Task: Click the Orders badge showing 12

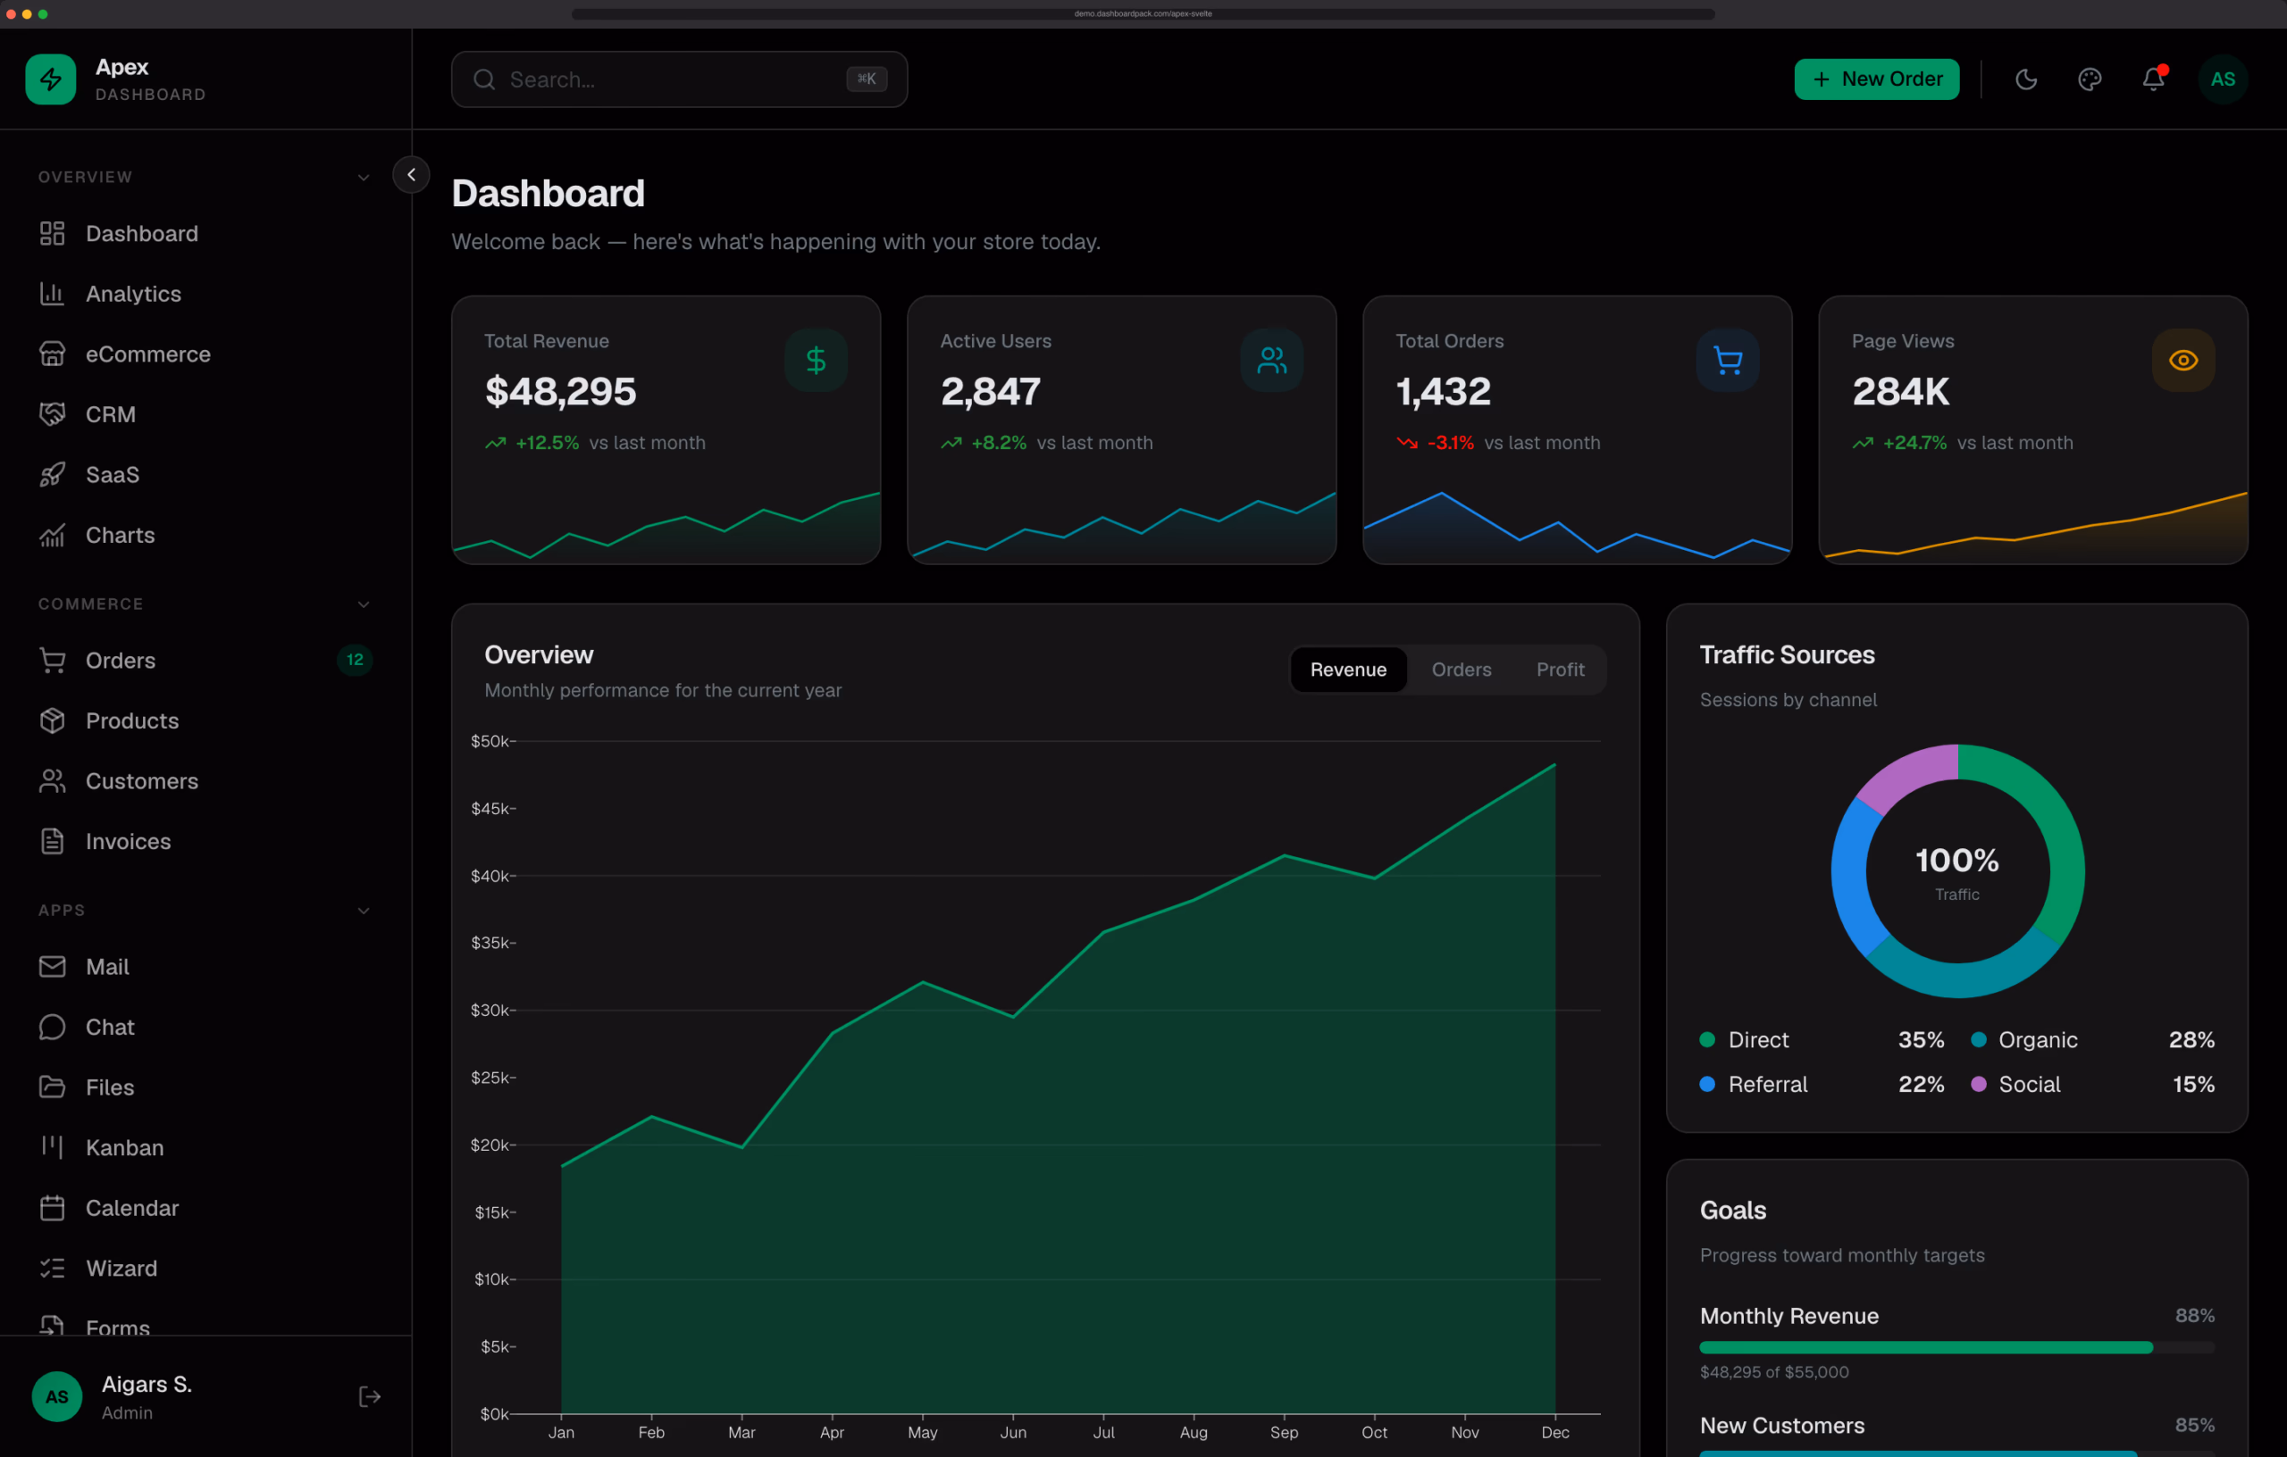Action: (355, 660)
